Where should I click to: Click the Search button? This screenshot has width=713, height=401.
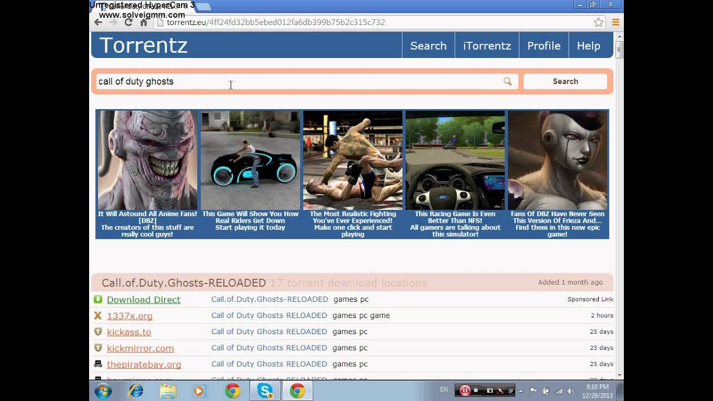point(565,81)
